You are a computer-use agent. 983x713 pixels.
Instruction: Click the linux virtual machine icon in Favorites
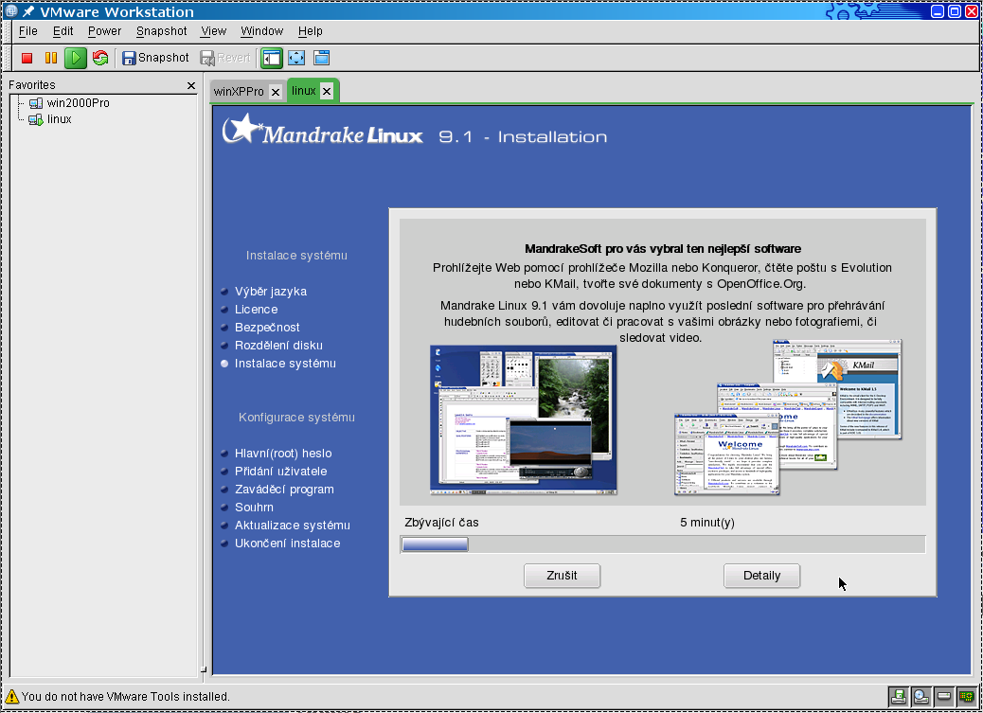[x=36, y=119]
